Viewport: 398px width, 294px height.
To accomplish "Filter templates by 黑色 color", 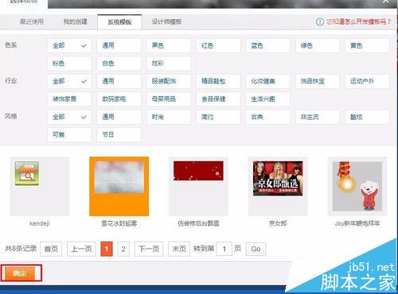I will tap(169, 45).
